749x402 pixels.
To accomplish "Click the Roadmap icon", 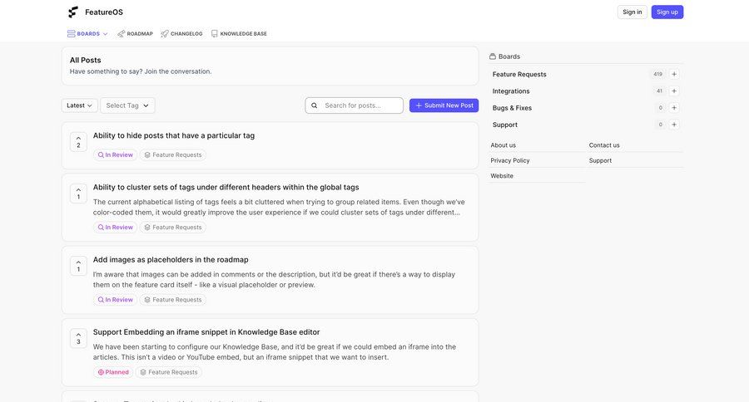I will pos(122,34).
